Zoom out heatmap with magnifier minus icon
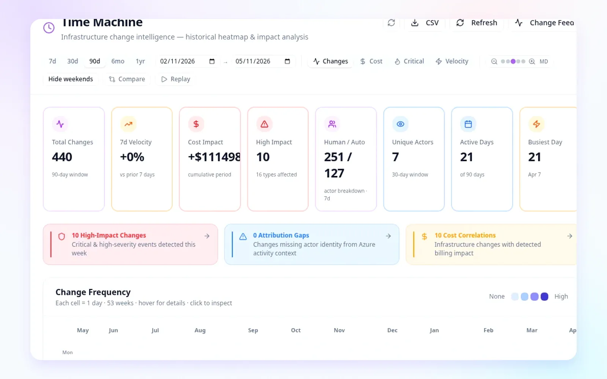This screenshot has height=379, width=607. pos(494,61)
